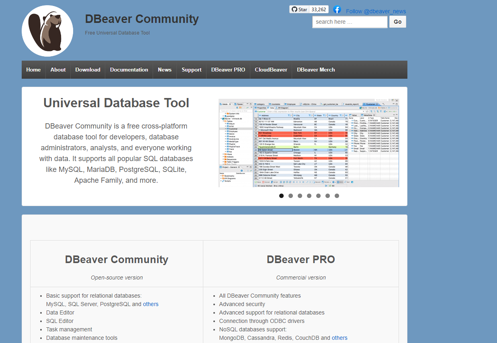497x343 pixels.
Task: Click 'Connection through ODBC drivers' item
Action: pyautogui.click(x=262, y=321)
